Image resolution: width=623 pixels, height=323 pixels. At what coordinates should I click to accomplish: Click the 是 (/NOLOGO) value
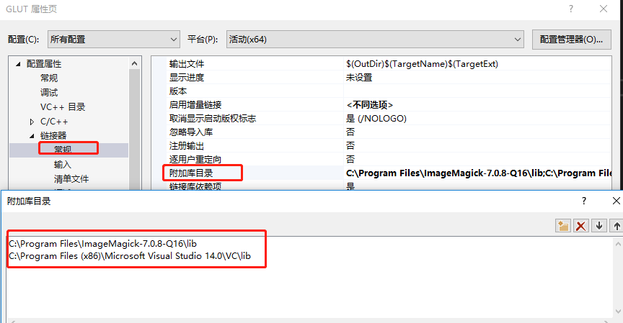click(376, 118)
